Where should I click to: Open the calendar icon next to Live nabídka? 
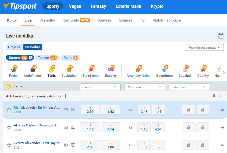tap(221, 36)
